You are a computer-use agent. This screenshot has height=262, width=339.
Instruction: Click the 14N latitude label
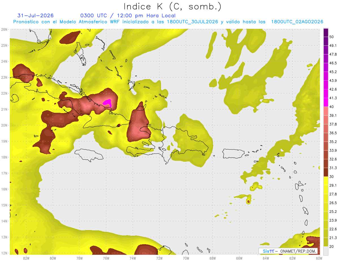4,221
